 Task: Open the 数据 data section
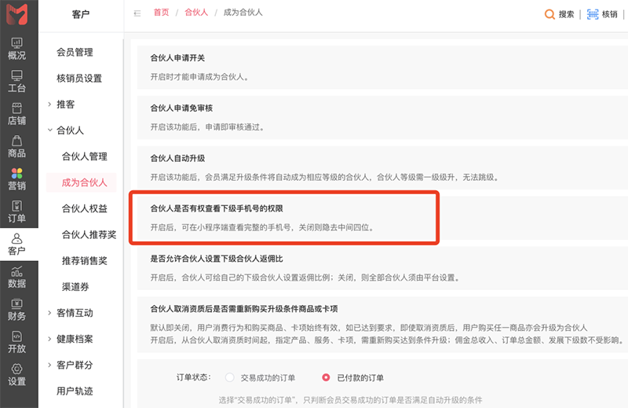(16, 278)
